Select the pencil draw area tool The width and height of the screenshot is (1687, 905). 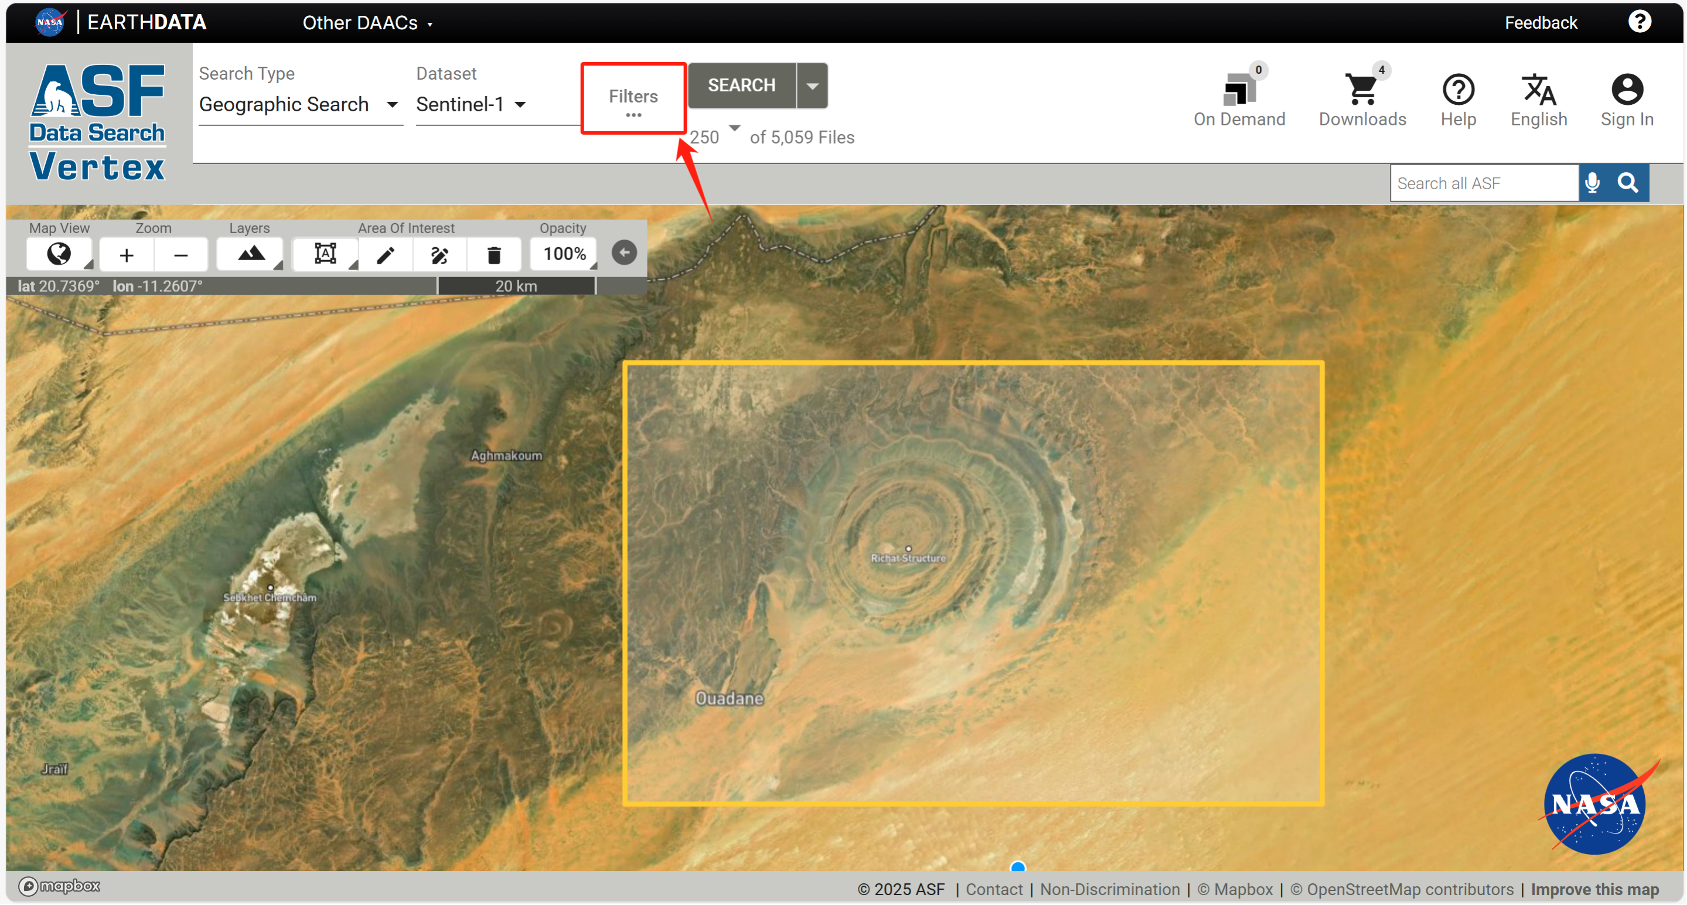point(386,255)
